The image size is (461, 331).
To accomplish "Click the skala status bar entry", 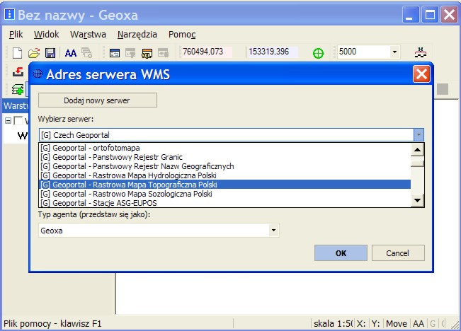I will pos(333,324).
